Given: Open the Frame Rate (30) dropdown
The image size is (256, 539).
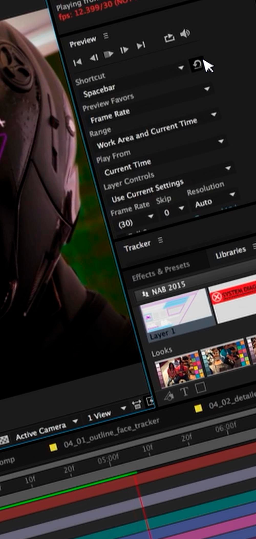Looking at the screenshot, I should (x=151, y=216).
